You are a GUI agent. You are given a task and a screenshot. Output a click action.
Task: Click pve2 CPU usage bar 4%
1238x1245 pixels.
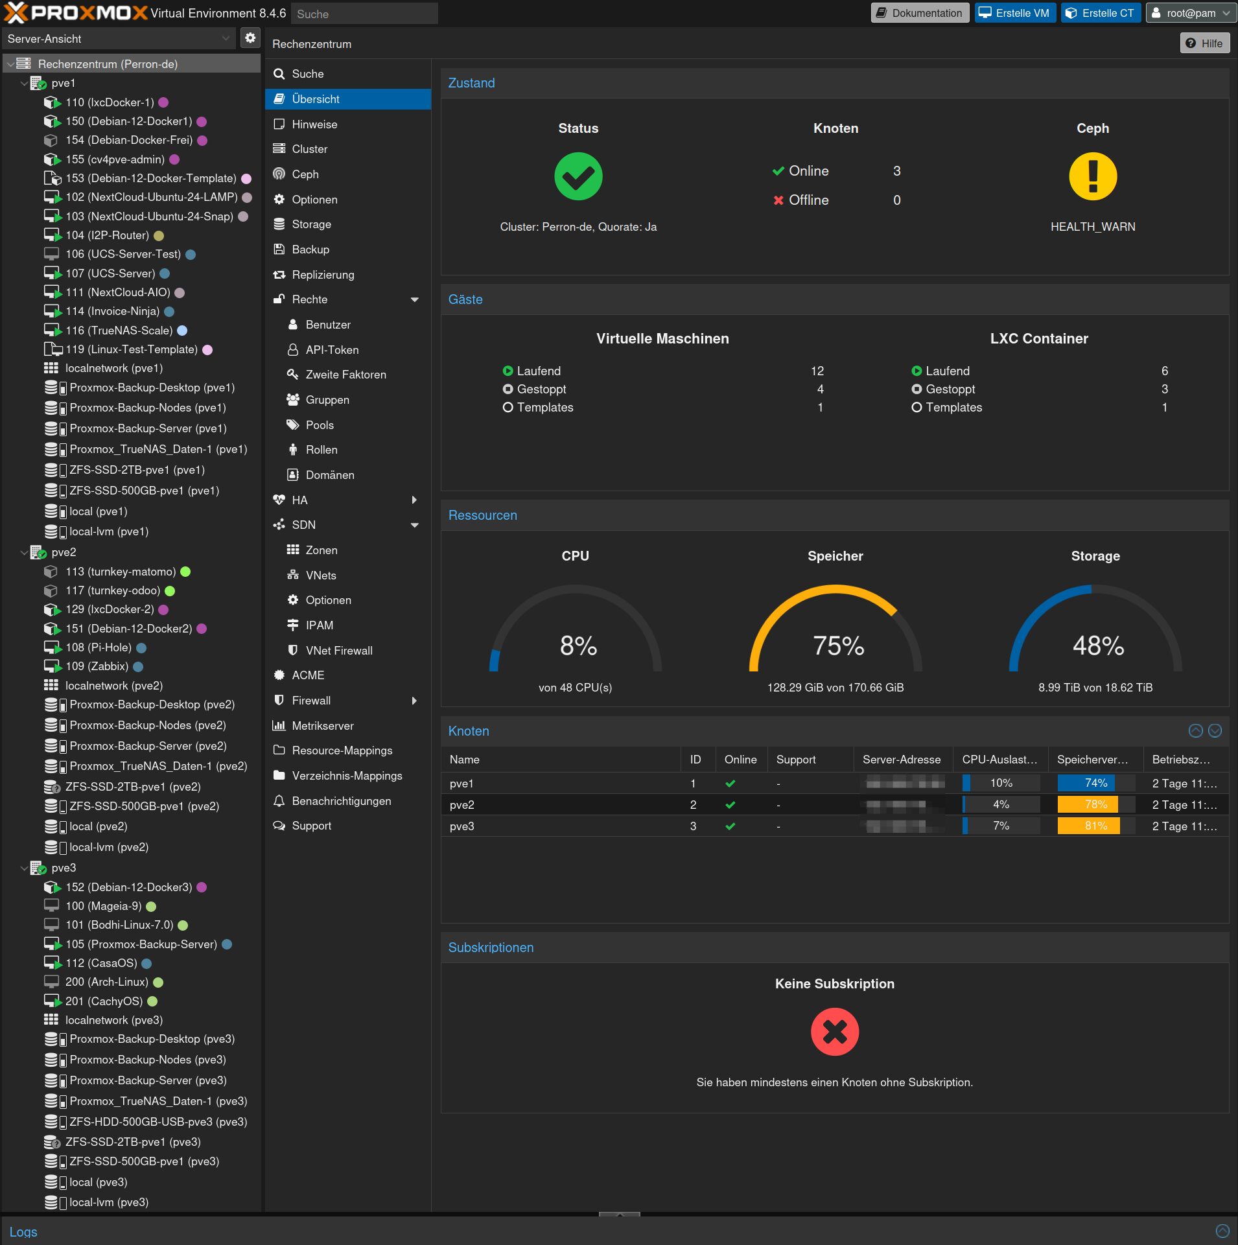point(1001,804)
